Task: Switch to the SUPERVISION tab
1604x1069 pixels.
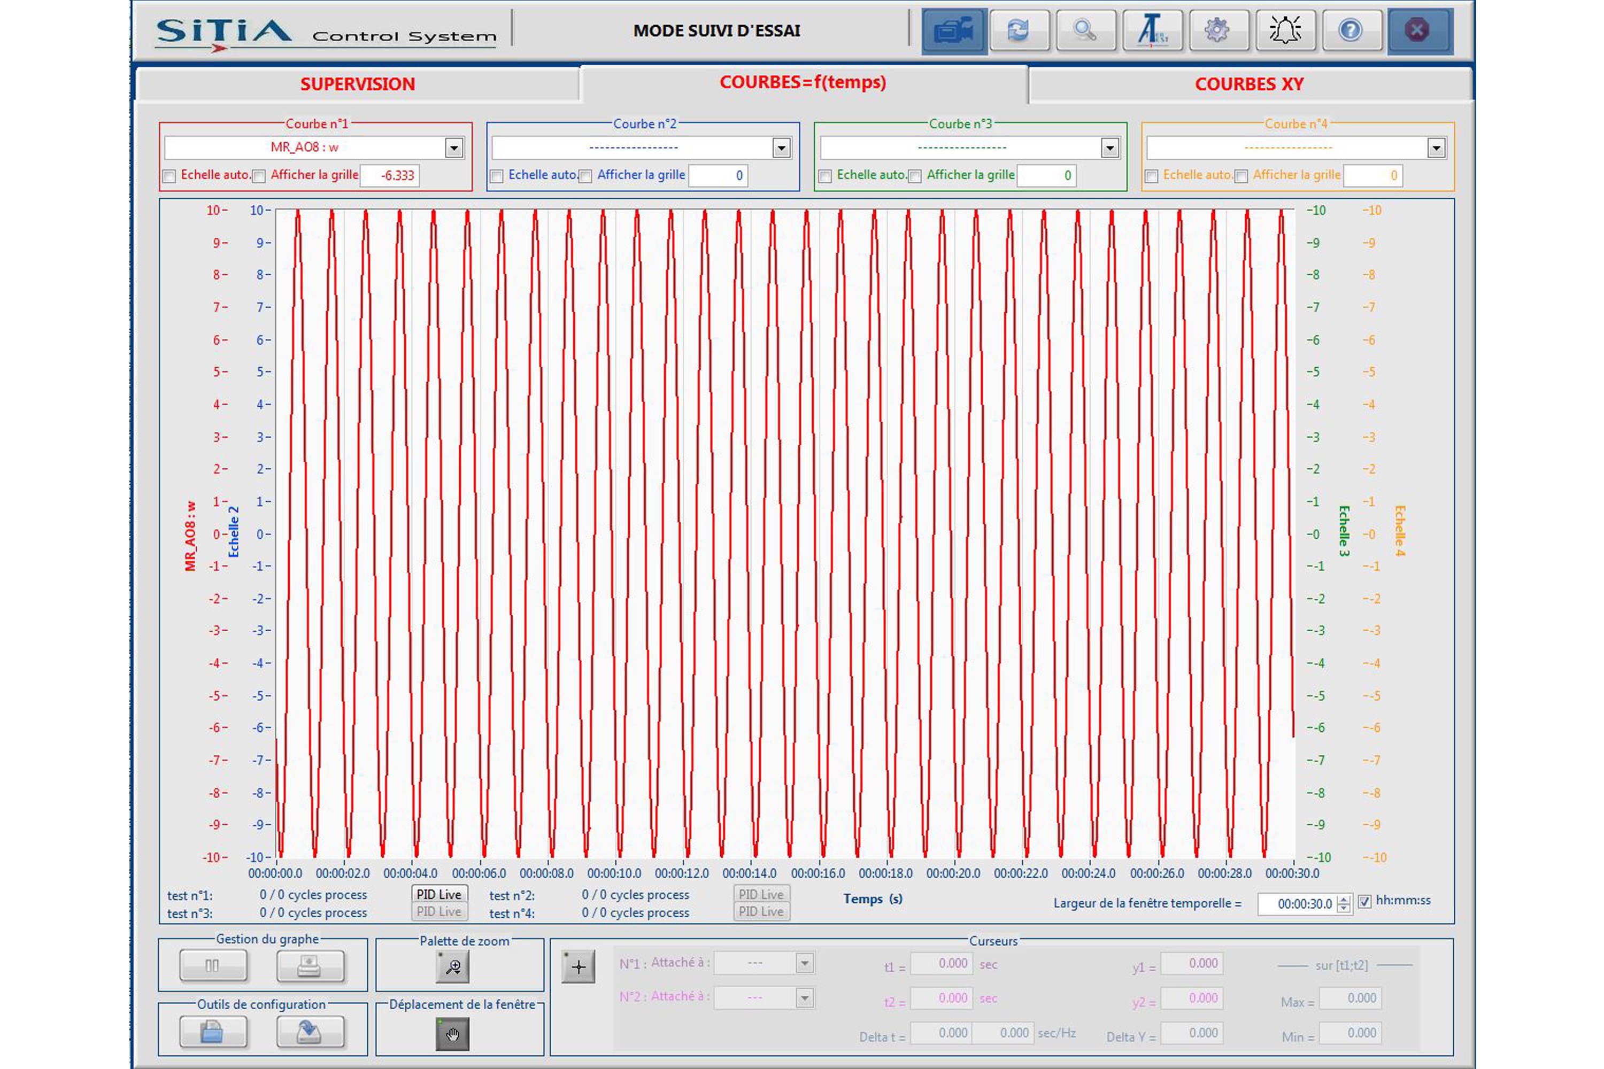Action: coord(357,84)
